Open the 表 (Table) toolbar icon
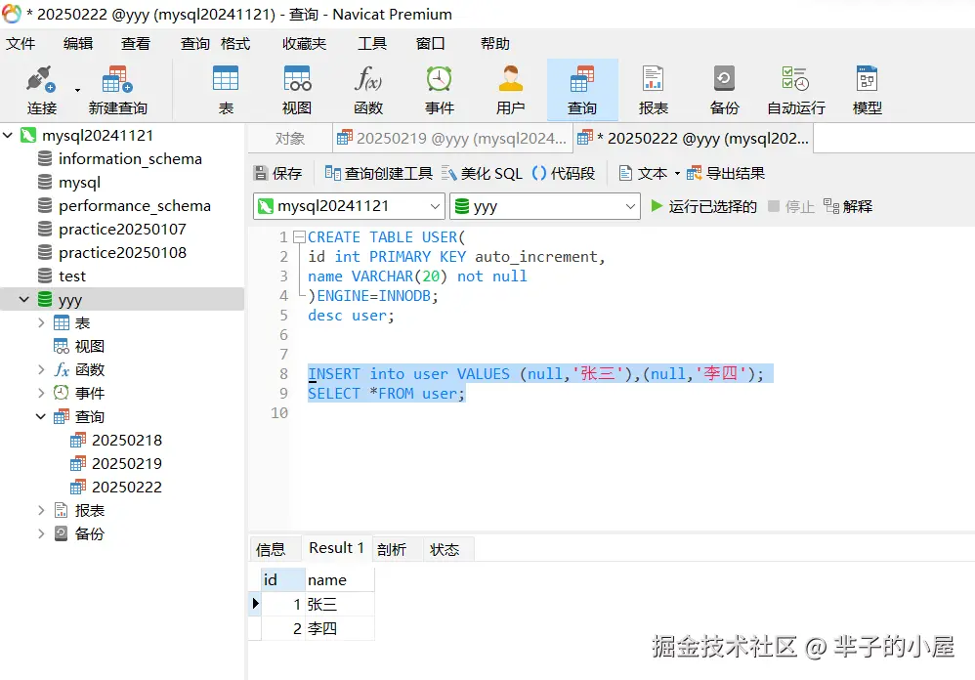The image size is (975, 680). [x=226, y=90]
